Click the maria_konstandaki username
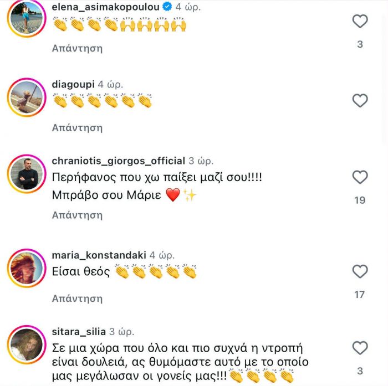This screenshot has width=388, height=386. [99, 255]
